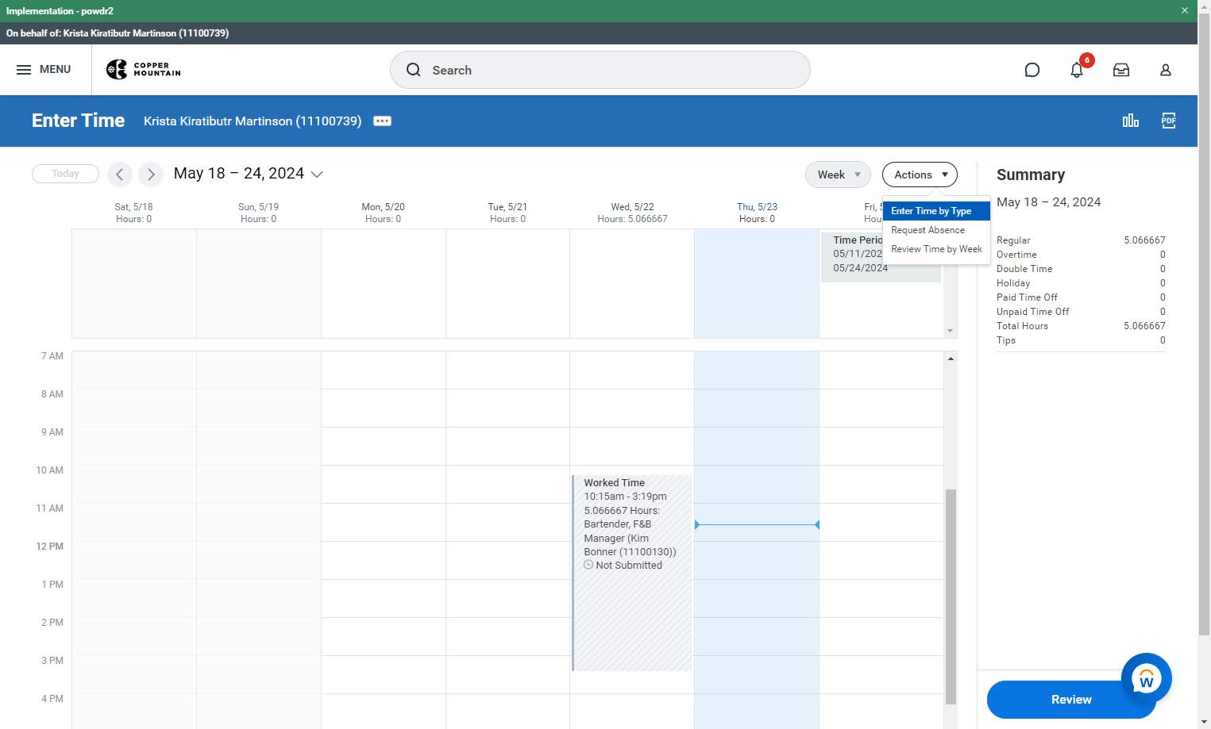
Task: Open related actions ellipsis beside worker name
Action: coord(383,121)
